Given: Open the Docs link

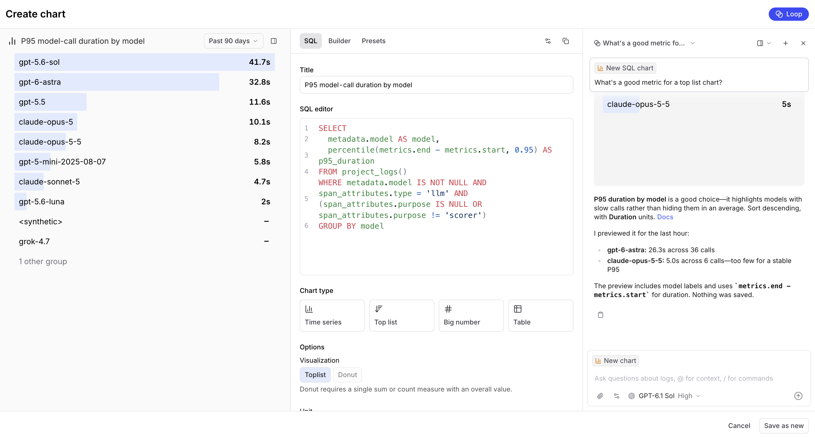Looking at the screenshot, I should pyautogui.click(x=665, y=217).
